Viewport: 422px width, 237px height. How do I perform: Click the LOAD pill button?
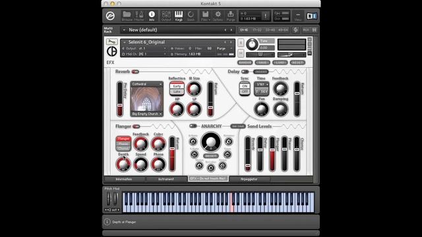tap(280, 63)
